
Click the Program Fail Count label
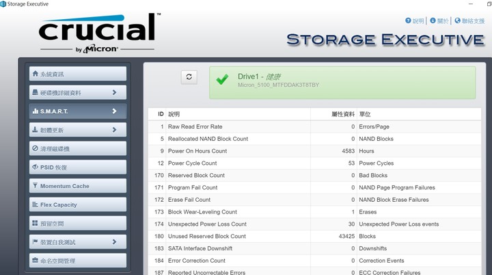coord(193,187)
